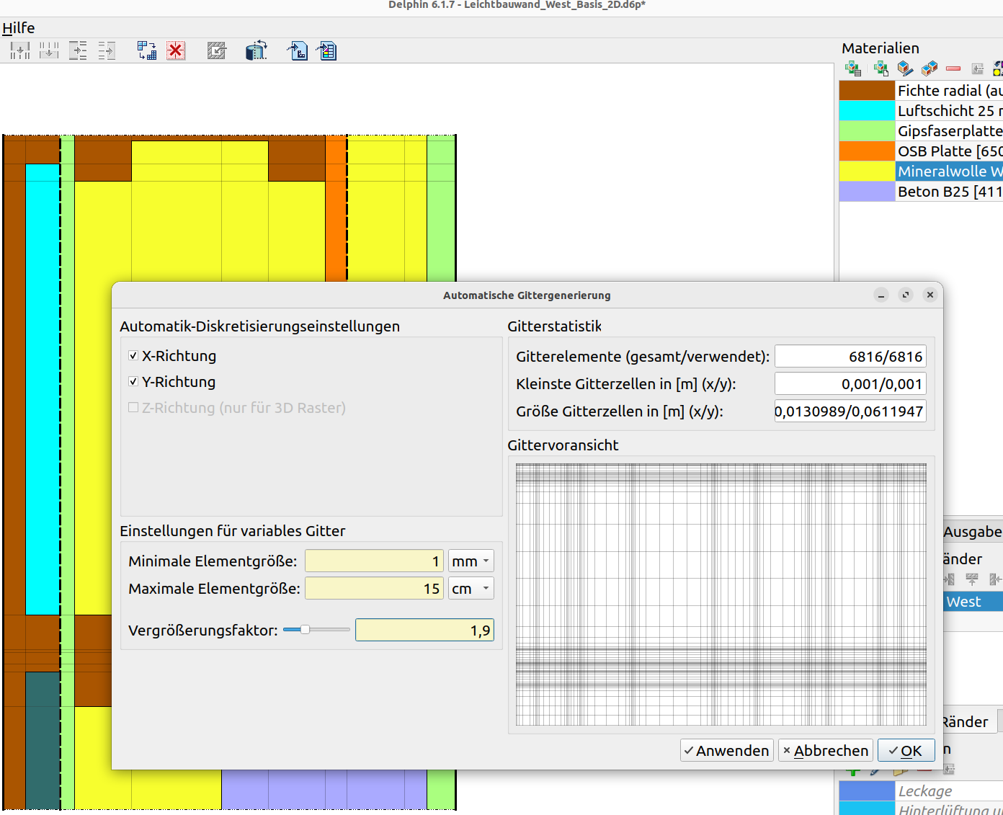Click the duplicate material cubes icon
The image size is (1003, 815).
(x=930, y=68)
